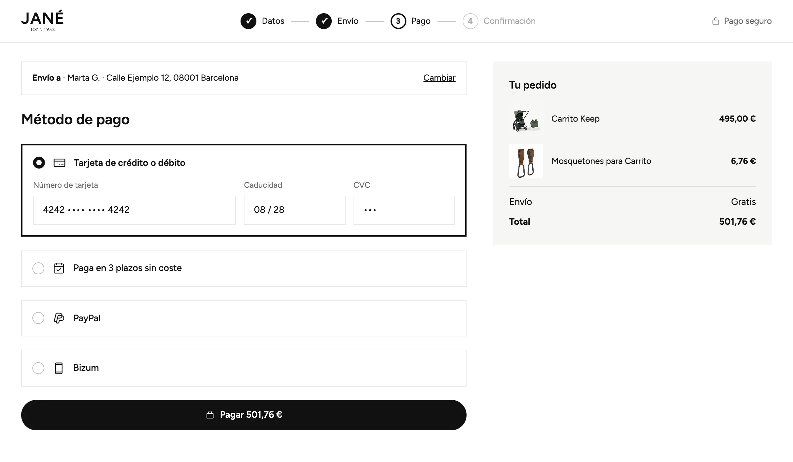The image size is (793, 462).
Task: Click the Datos step checkmark icon
Action: [x=248, y=21]
